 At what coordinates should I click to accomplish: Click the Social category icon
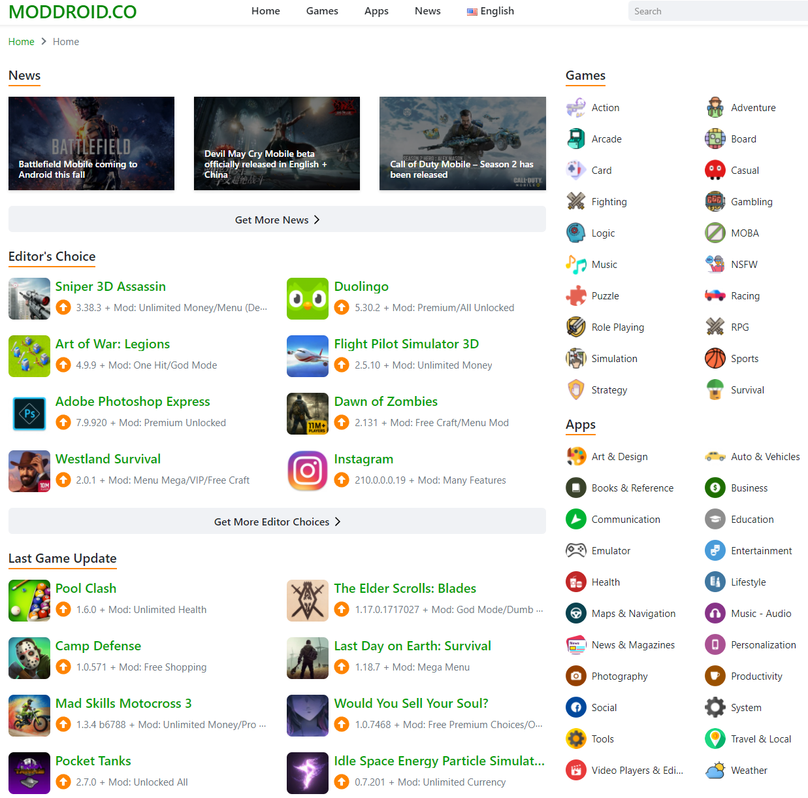[575, 707]
